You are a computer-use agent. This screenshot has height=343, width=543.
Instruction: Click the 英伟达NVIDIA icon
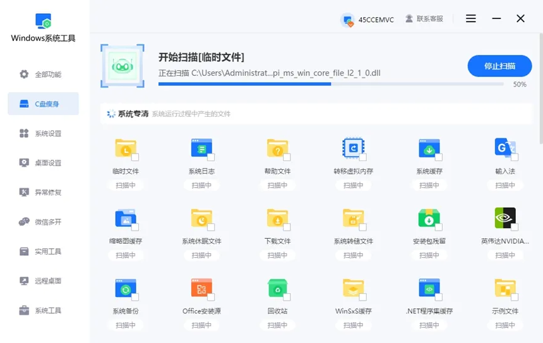(x=505, y=218)
